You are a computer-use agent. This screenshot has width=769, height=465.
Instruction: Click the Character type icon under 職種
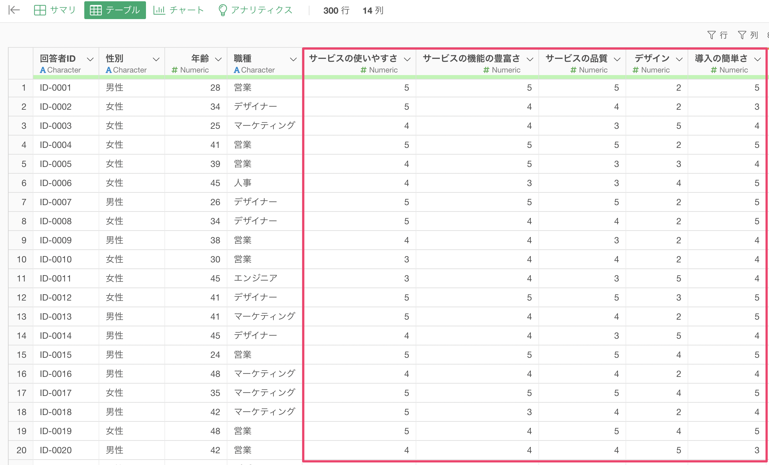[x=237, y=70]
